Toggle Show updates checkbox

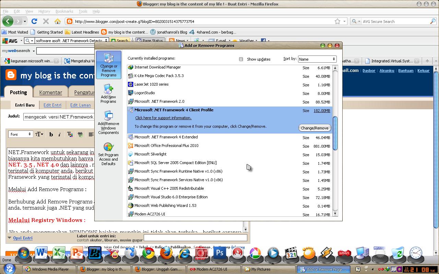[x=241, y=59]
